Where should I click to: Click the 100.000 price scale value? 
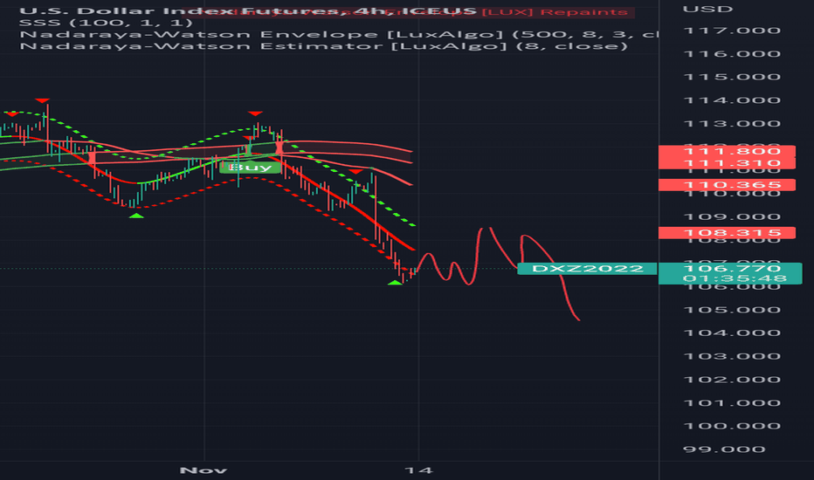pyautogui.click(x=732, y=426)
